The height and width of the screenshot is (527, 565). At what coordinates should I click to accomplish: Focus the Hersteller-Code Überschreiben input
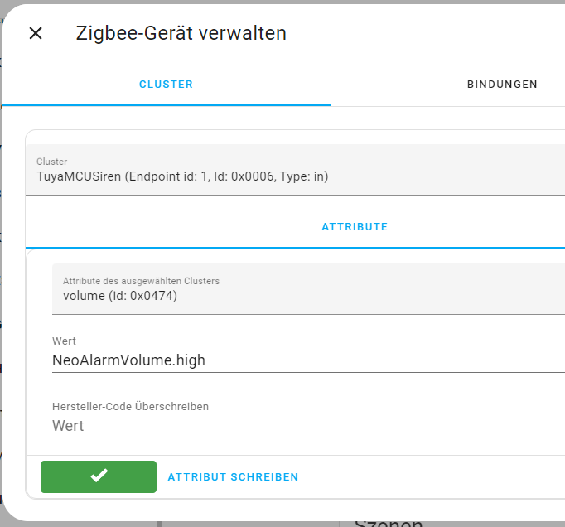pyautogui.click(x=308, y=426)
